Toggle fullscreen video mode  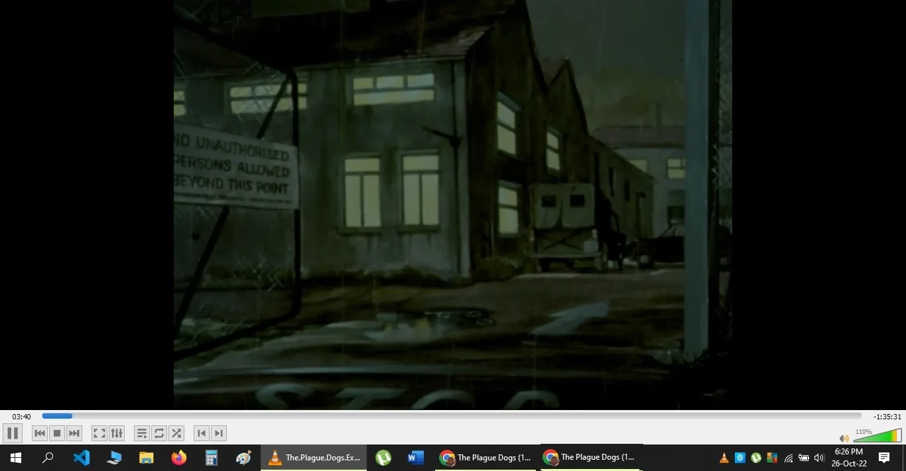pos(99,433)
